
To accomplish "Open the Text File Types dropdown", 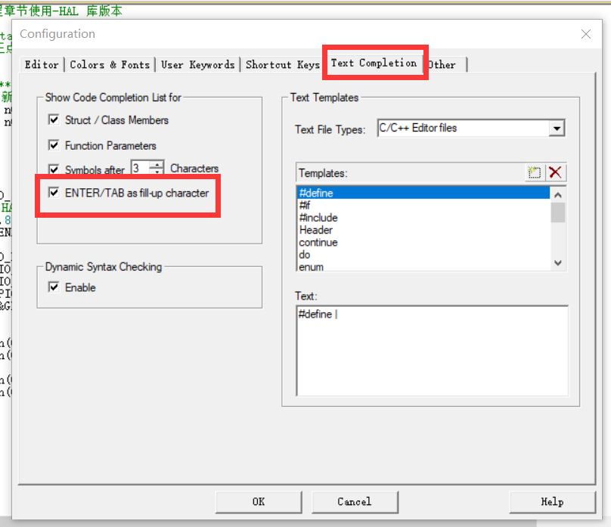I will click(x=557, y=128).
